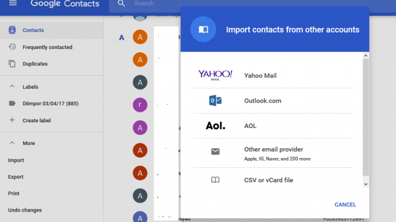
Task: Open Frequently contacted list
Action: [47, 47]
